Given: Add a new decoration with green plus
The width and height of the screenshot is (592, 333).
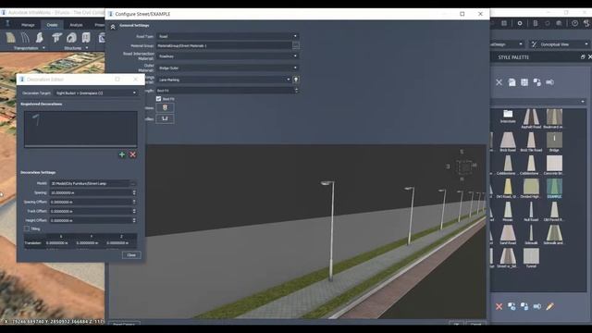Looking at the screenshot, I should coord(122,154).
